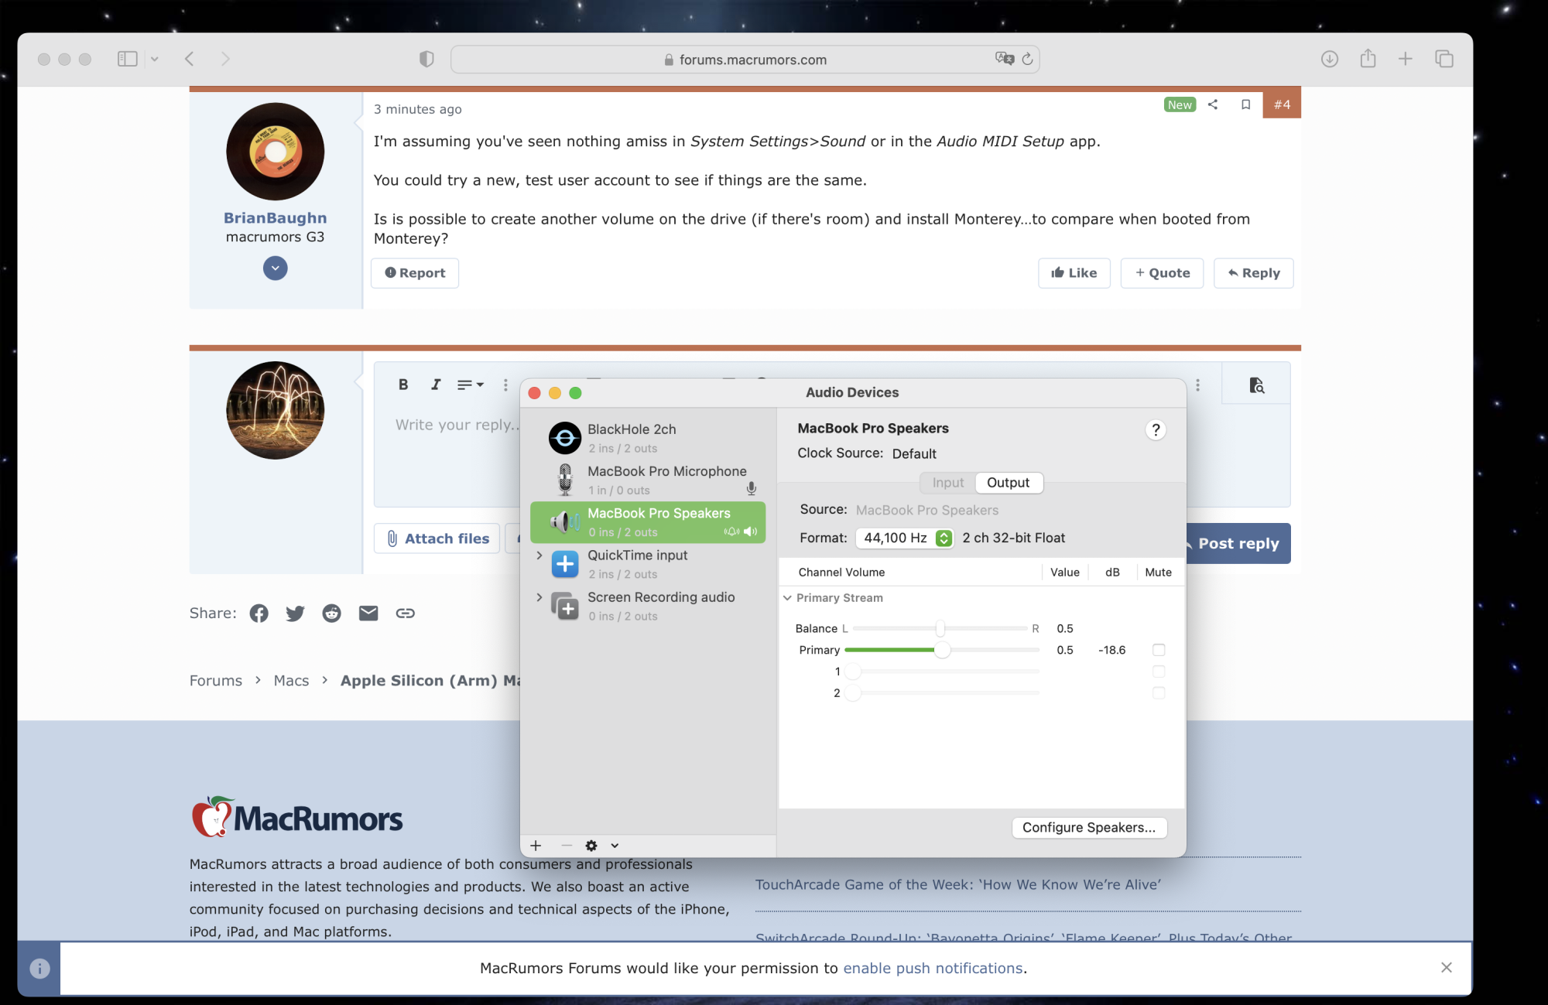Click post number #4 link
Screen dimensions: 1548x1005
pyautogui.click(x=1282, y=104)
